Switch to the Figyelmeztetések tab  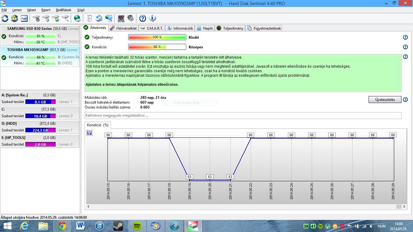264,28
